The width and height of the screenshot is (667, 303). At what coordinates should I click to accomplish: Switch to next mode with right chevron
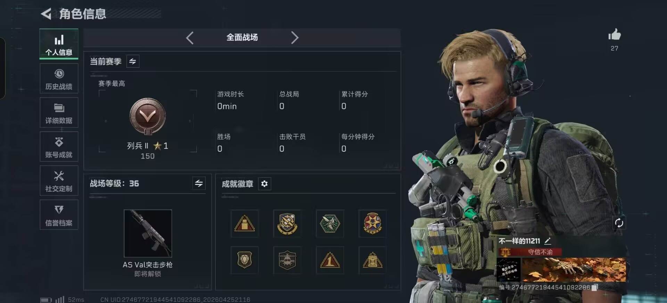295,37
